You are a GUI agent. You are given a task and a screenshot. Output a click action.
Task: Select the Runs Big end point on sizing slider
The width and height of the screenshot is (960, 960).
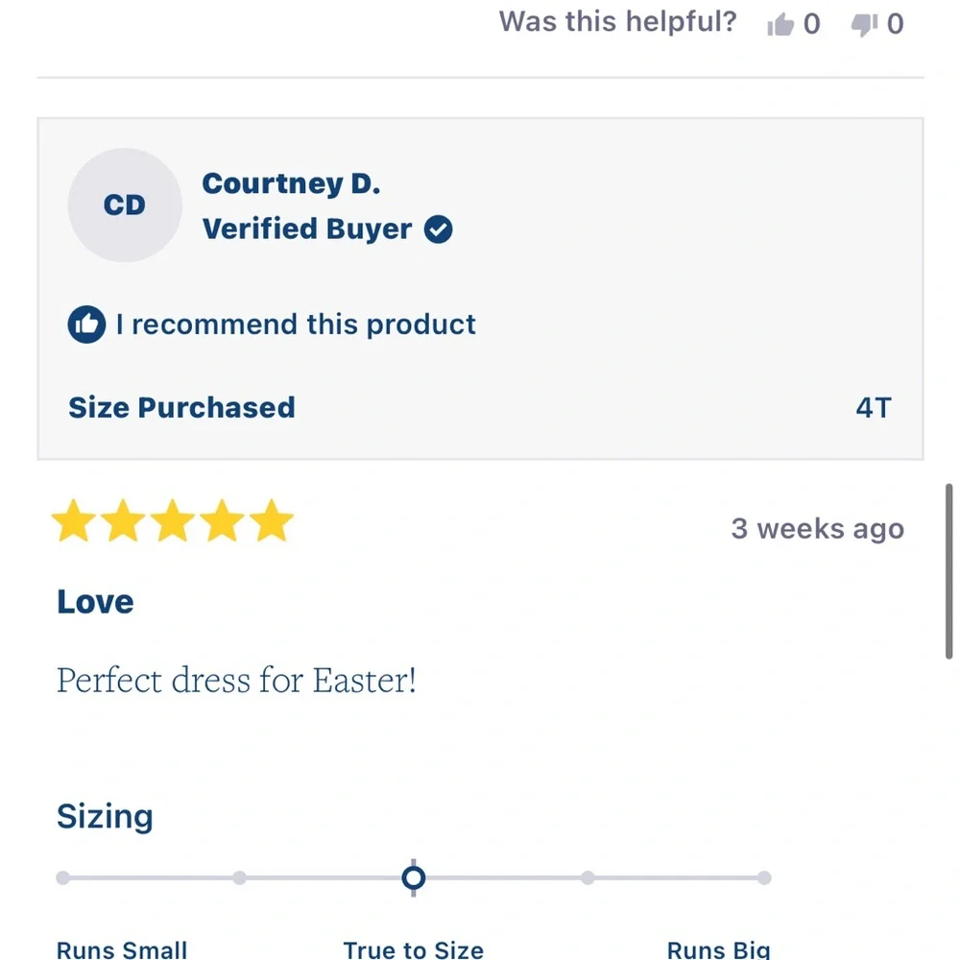click(x=764, y=878)
